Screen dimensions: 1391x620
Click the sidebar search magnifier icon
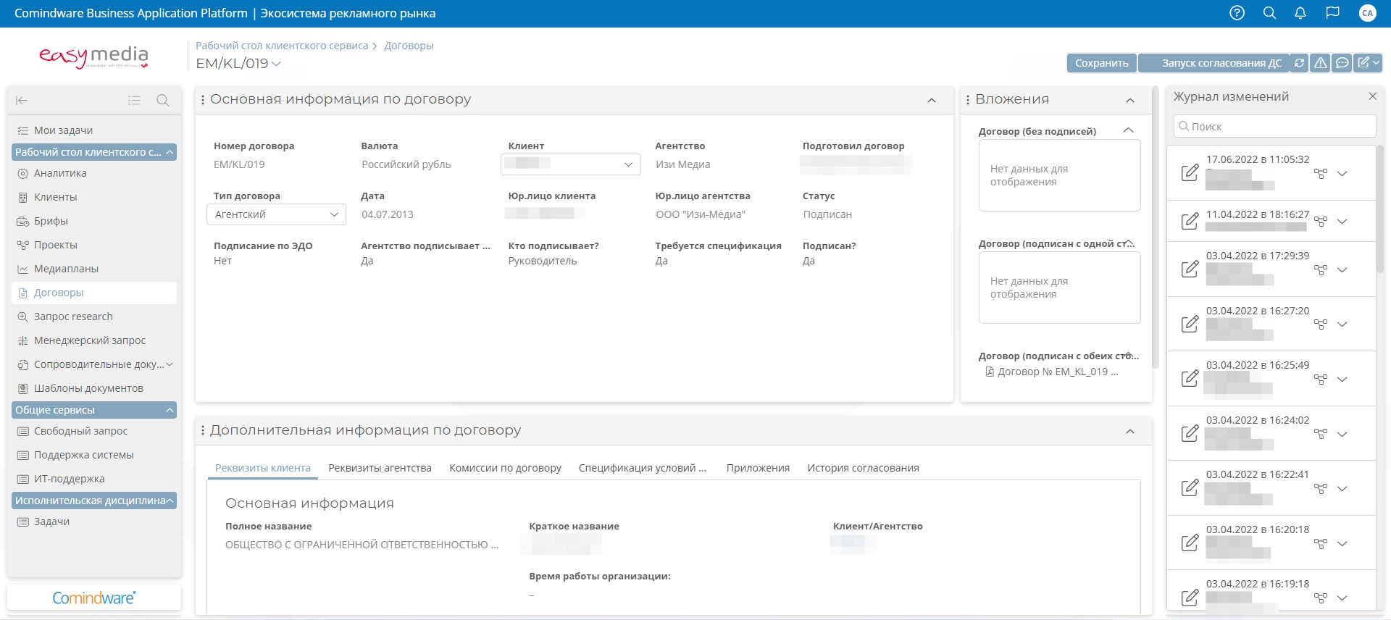point(163,101)
